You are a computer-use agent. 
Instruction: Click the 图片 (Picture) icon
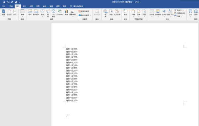pos(30,13)
